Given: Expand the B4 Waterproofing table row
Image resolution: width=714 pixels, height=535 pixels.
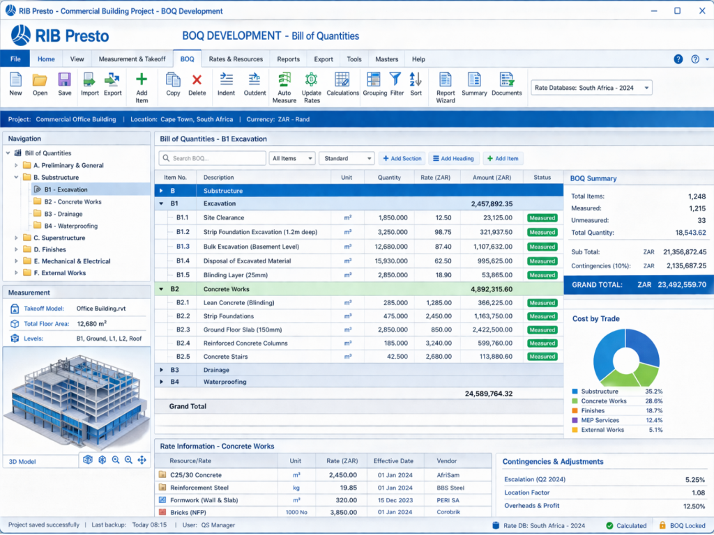Looking at the screenshot, I should point(161,382).
